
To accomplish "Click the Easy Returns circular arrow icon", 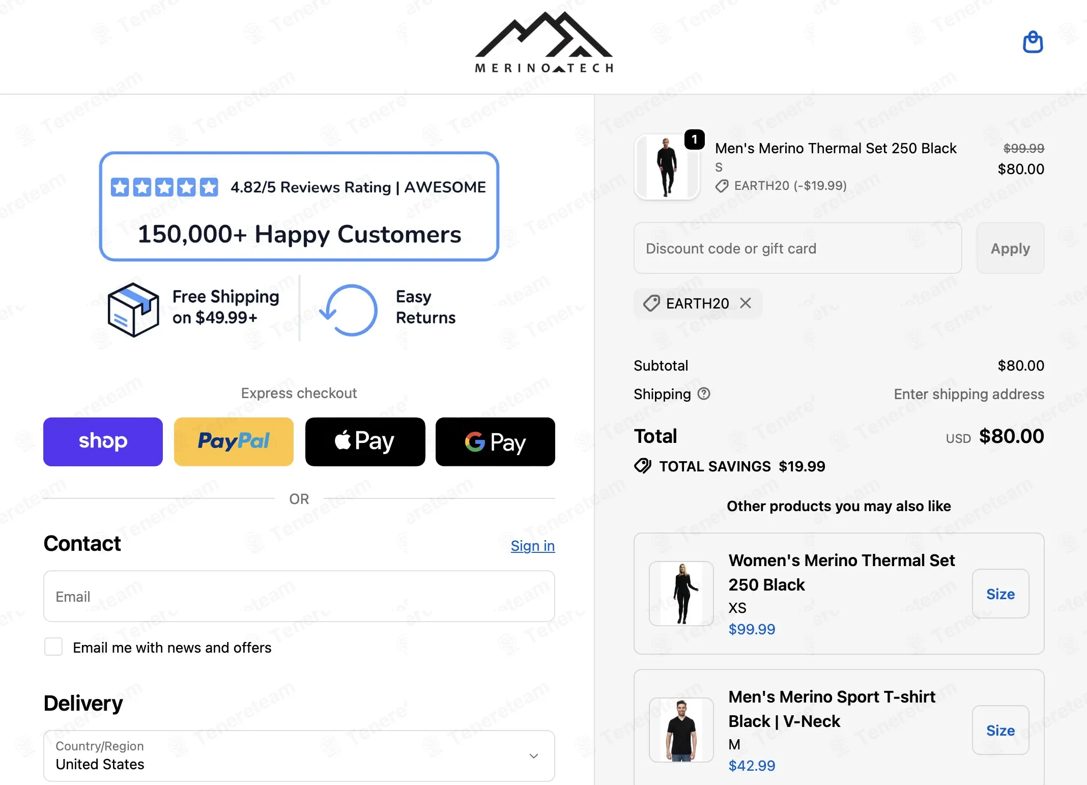I will coord(350,310).
